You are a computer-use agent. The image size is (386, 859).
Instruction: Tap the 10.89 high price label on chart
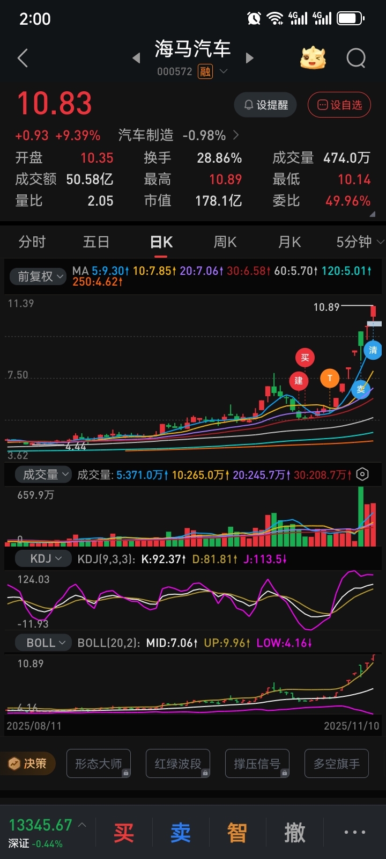click(326, 307)
